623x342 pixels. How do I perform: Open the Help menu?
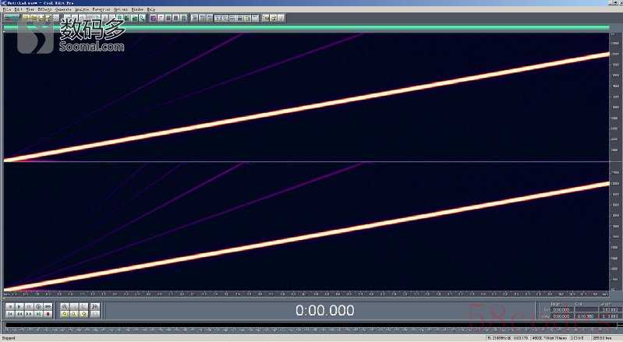coord(151,9)
